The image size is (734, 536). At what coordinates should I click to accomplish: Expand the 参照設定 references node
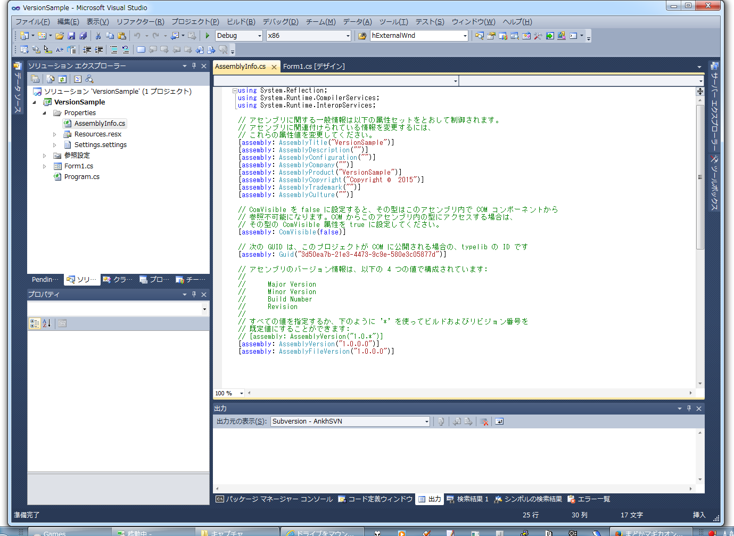(44, 156)
